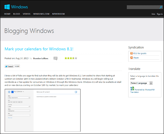Click the Translate heading

pyautogui.click(x=134, y=69)
